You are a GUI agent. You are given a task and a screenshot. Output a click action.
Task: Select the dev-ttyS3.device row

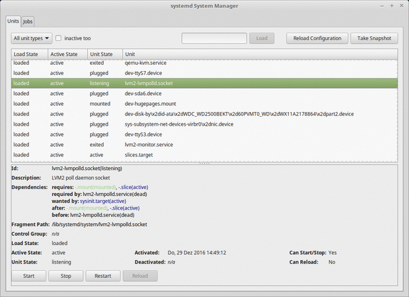[x=204, y=135]
